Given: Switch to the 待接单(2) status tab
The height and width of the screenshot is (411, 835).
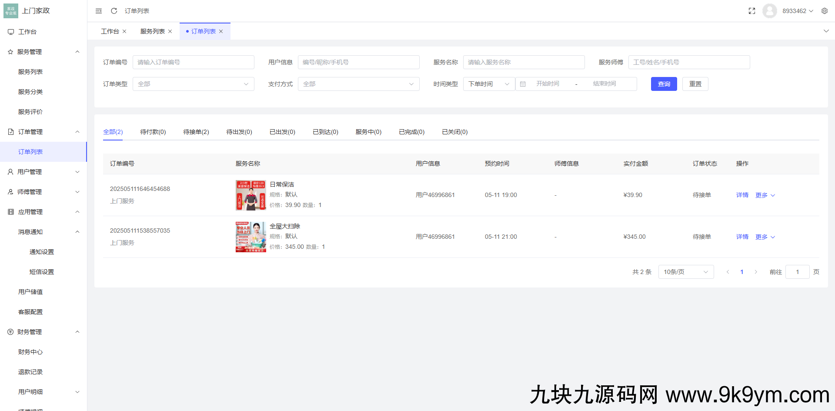Looking at the screenshot, I should (x=196, y=132).
